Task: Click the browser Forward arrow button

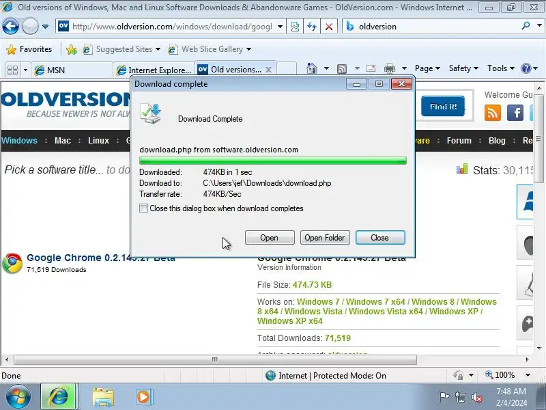Action: [x=30, y=26]
